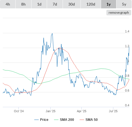Switch to the 1d time range

(x=39, y=4)
